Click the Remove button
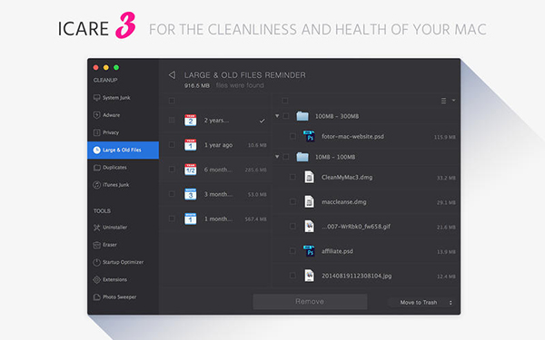 coord(310,302)
